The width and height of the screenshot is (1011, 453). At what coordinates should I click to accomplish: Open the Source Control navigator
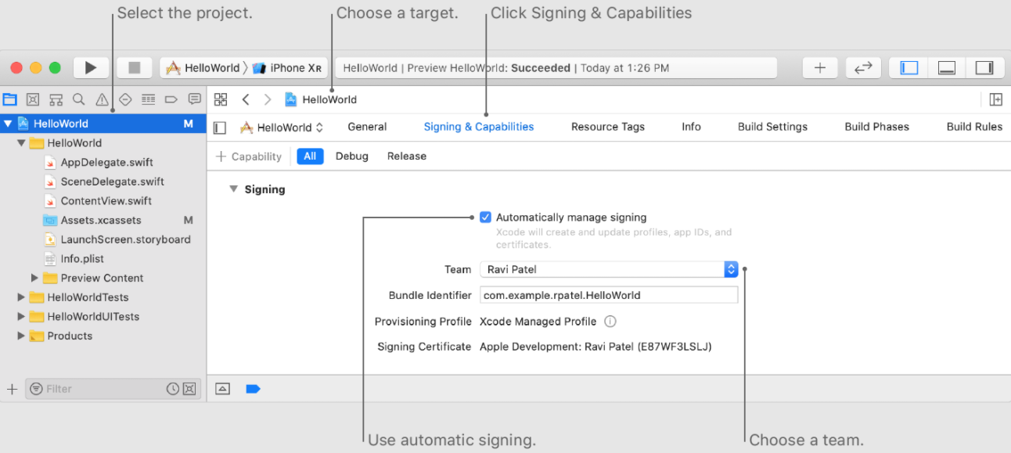click(x=33, y=99)
